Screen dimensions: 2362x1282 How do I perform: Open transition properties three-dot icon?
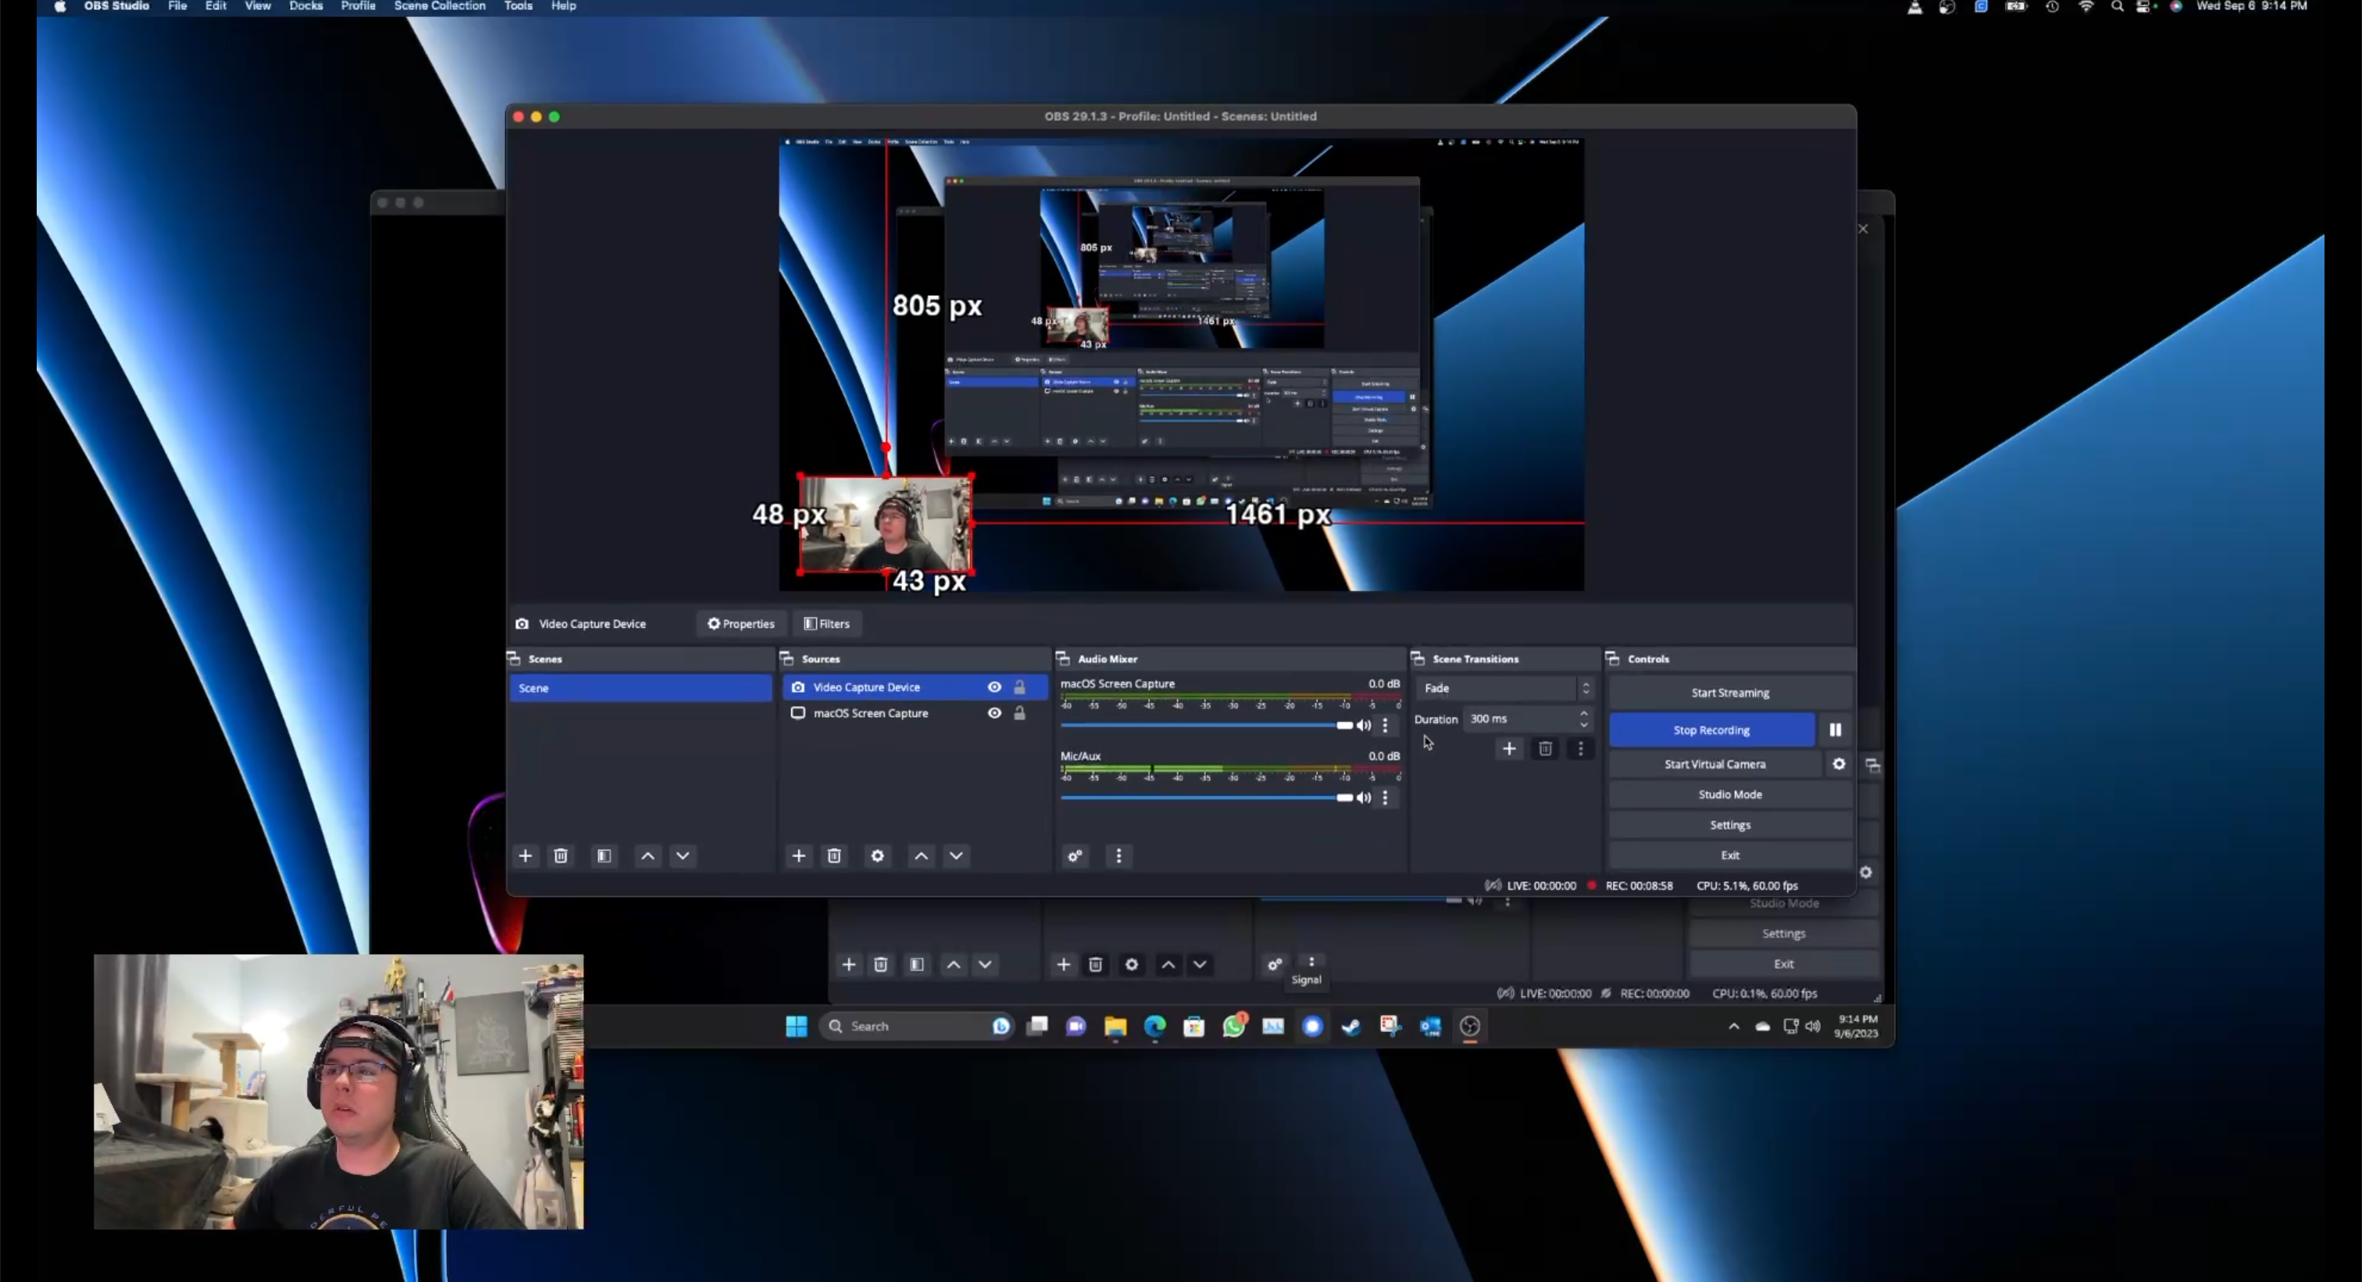click(1580, 749)
